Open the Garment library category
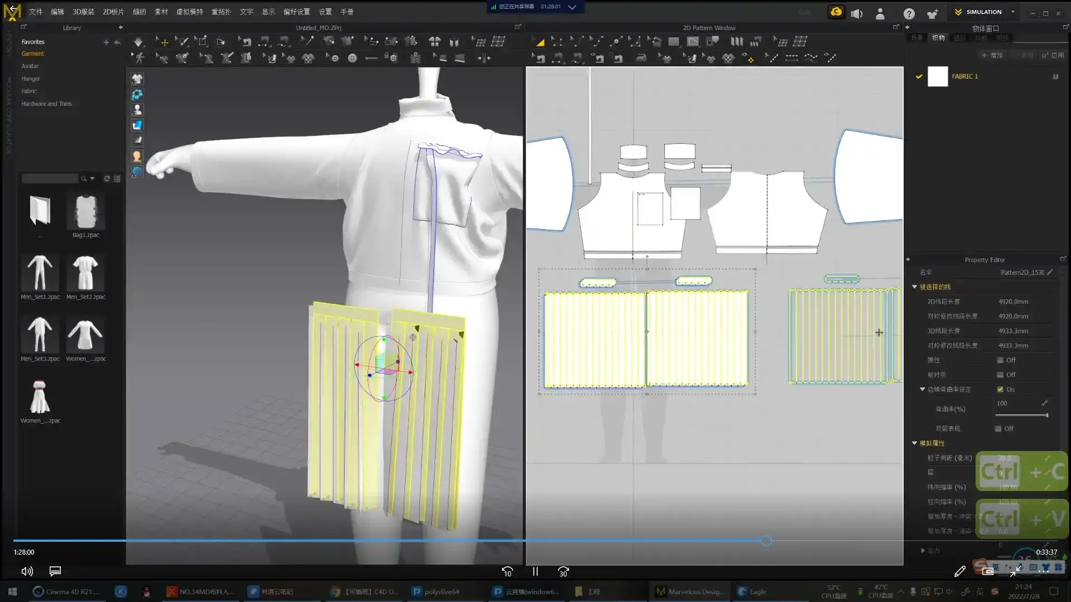The image size is (1071, 602). coord(32,54)
